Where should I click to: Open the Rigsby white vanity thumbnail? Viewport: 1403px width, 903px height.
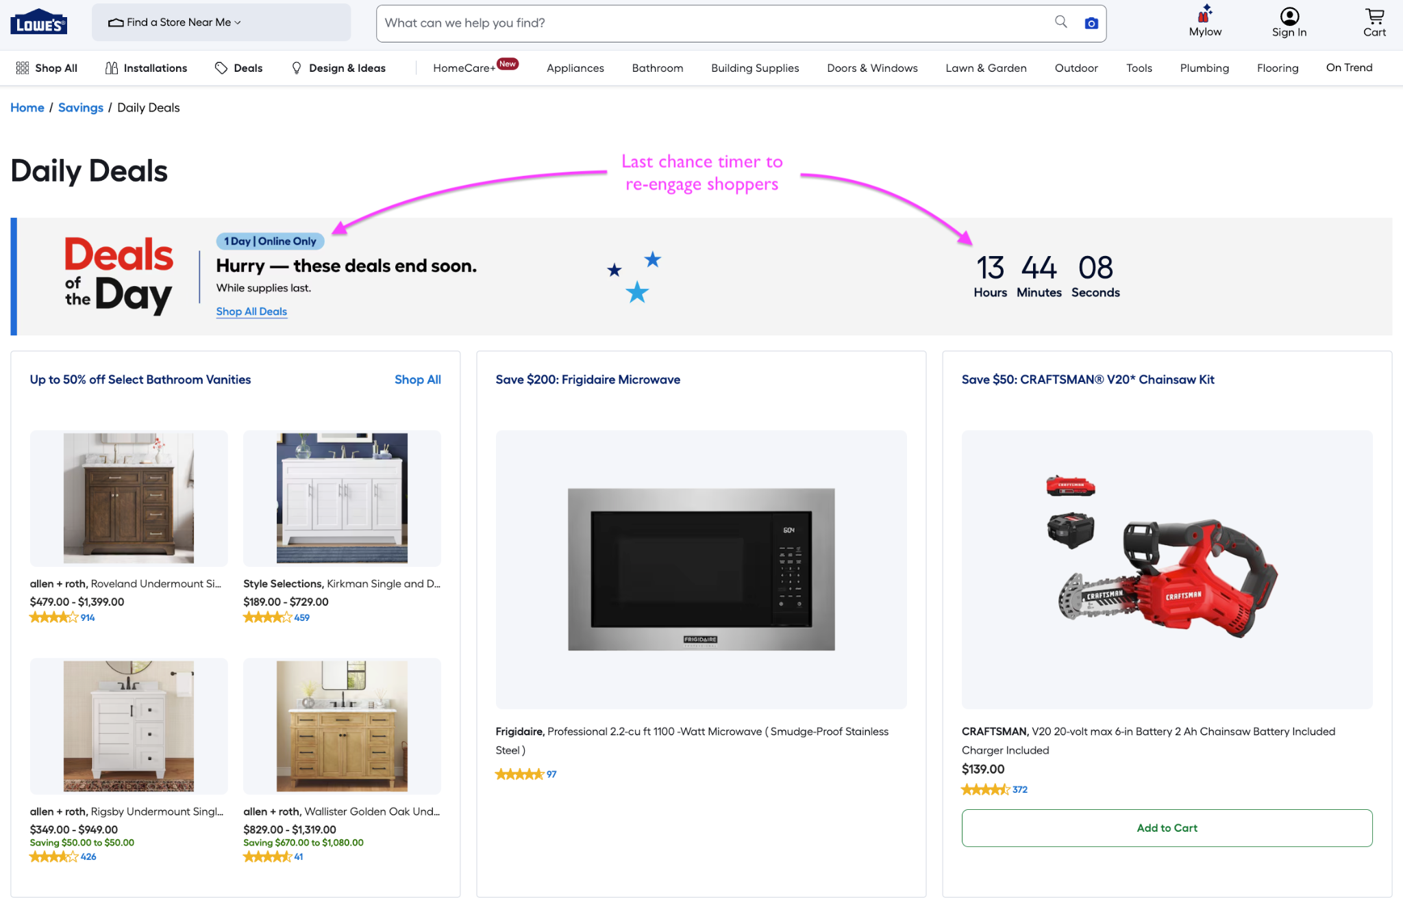(129, 726)
